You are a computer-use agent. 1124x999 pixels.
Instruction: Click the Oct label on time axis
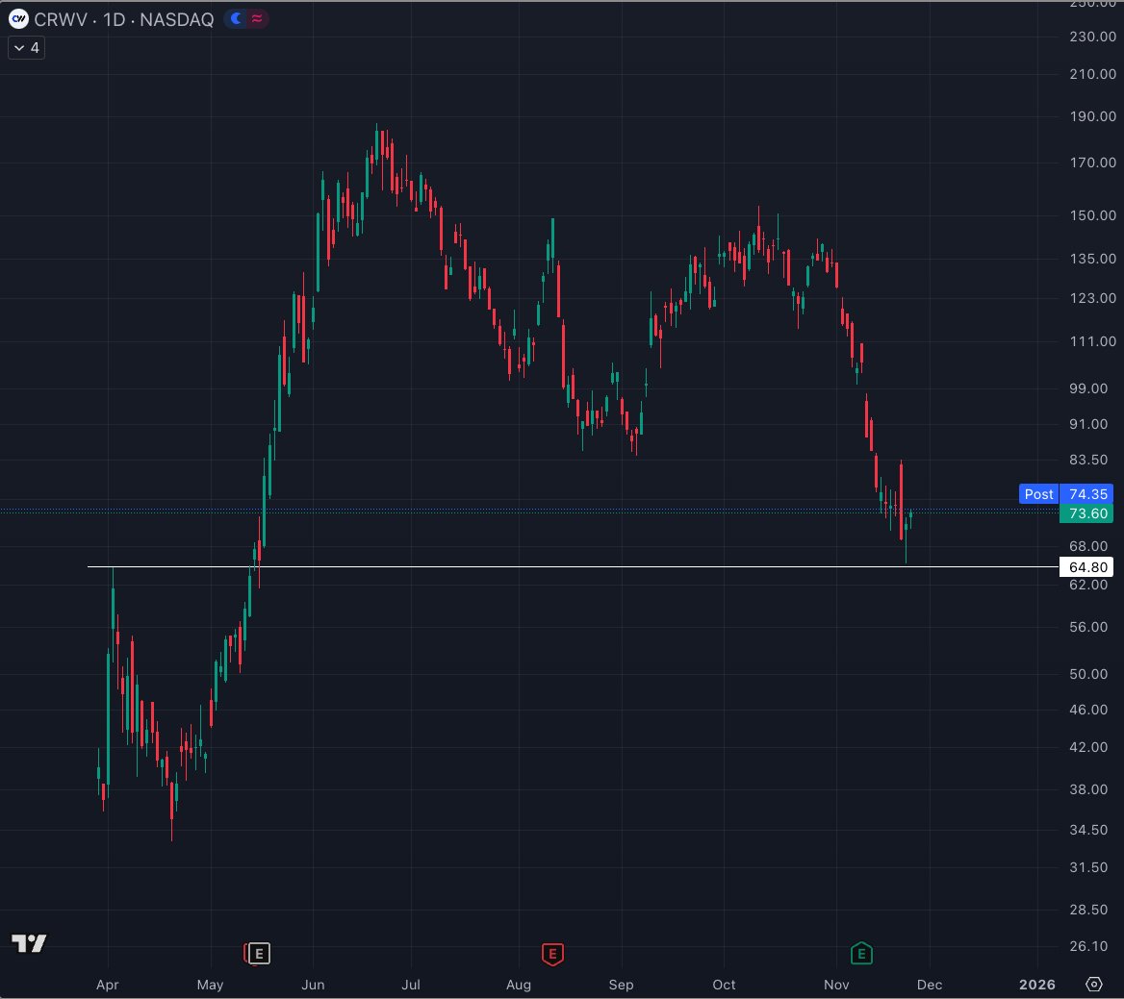pos(724,985)
